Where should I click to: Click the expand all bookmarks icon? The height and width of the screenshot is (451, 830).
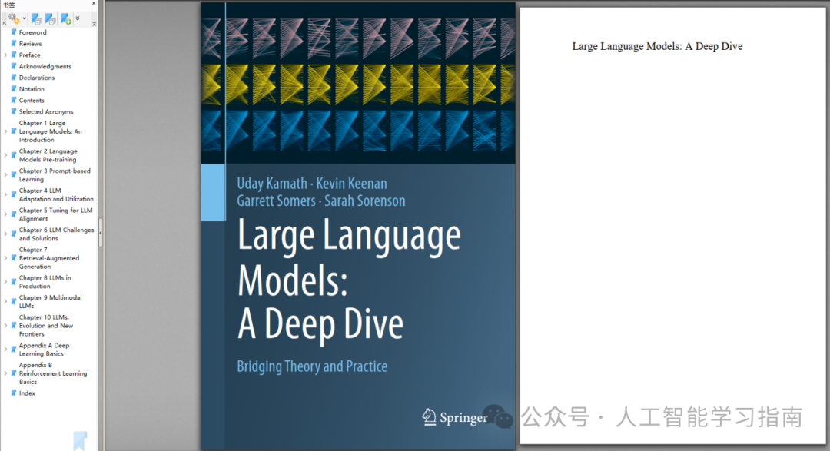click(x=37, y=19)
